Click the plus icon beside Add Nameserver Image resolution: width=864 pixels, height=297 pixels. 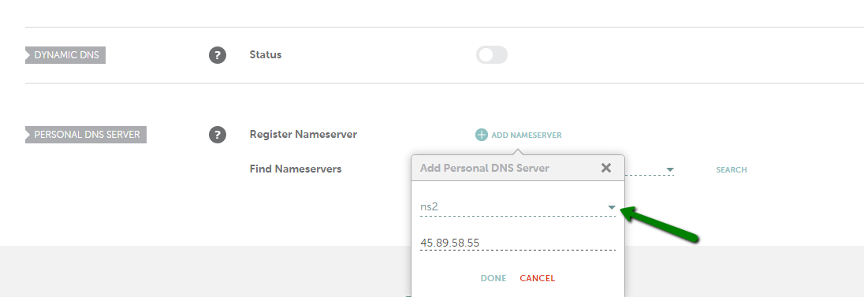(482, 135)
